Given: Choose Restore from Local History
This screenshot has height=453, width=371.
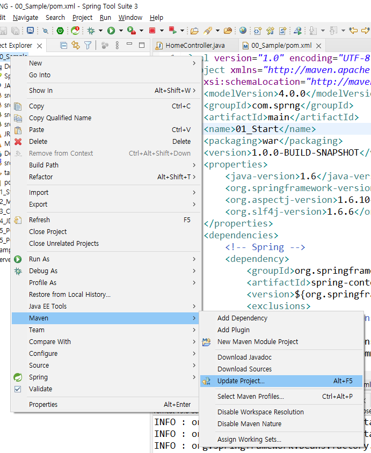Looking at the screenshot, I should tap(106, 294).
